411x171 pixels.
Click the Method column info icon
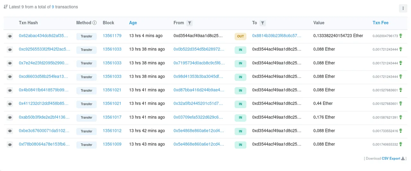[94, 23]
